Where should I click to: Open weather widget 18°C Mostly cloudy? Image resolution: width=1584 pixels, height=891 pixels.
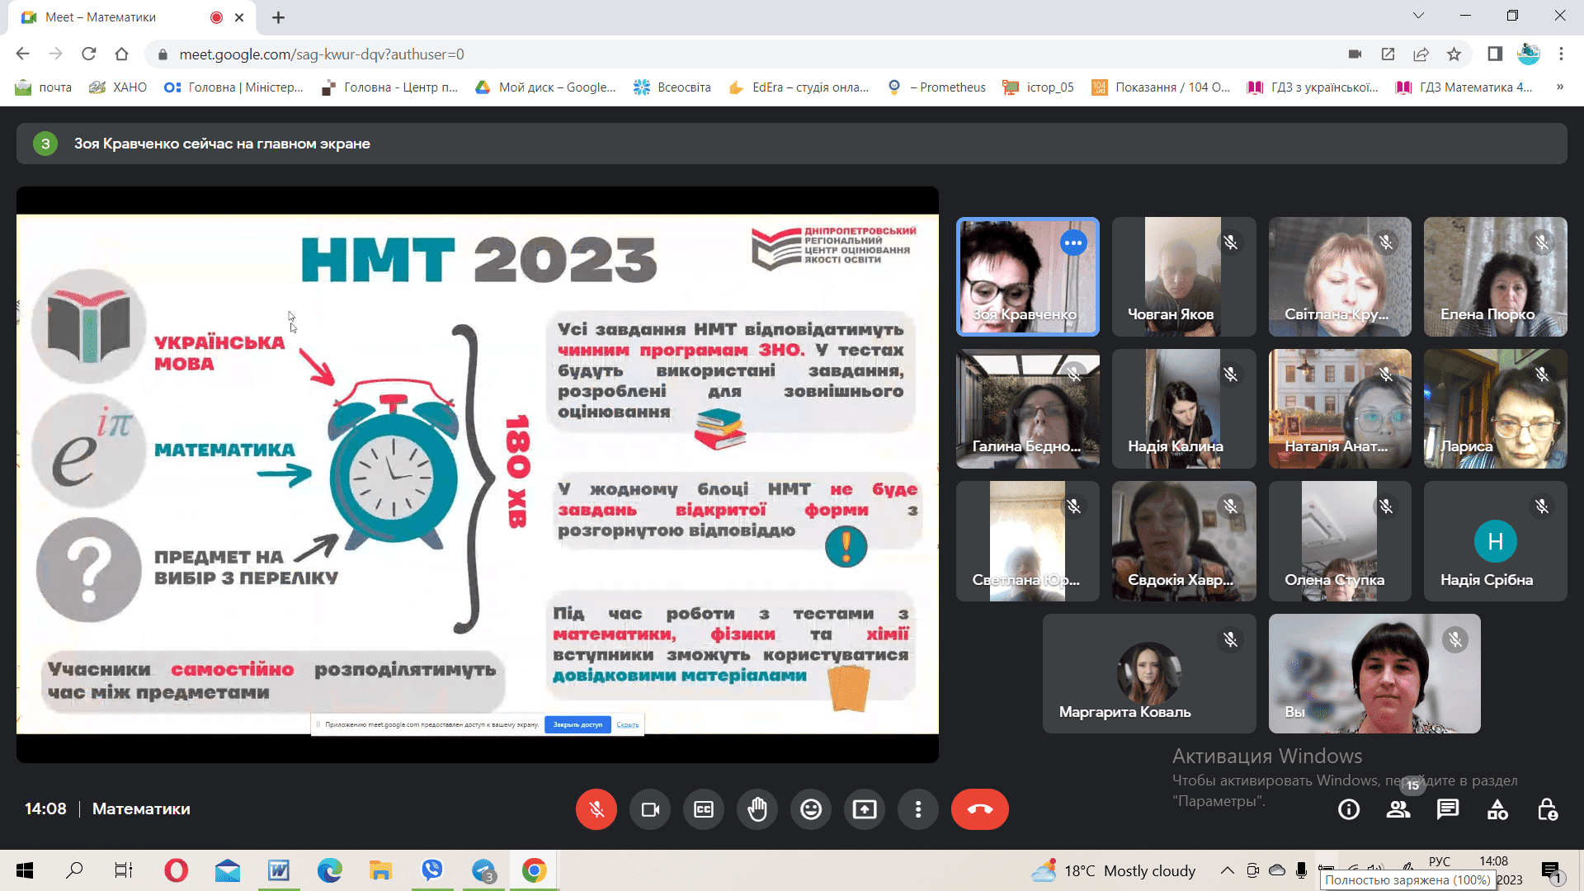[1114, 870]
